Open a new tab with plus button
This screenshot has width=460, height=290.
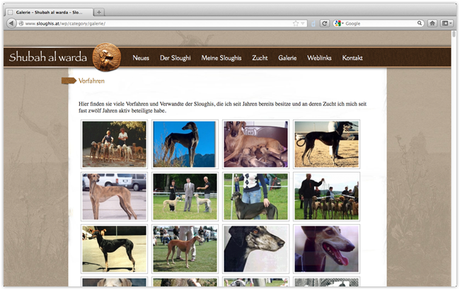pos(99,12)
